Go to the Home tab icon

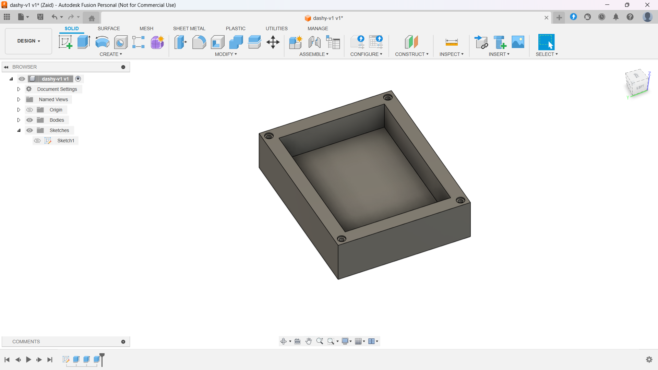click(x=92, y=18)
